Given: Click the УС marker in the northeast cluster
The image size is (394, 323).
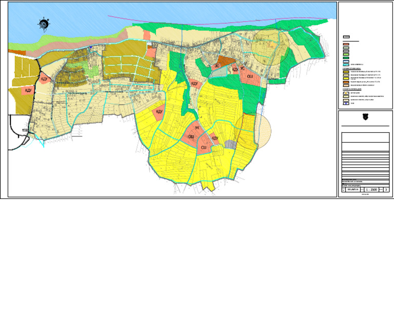Looking at the screenshot, I should click(x=242, y=68).
